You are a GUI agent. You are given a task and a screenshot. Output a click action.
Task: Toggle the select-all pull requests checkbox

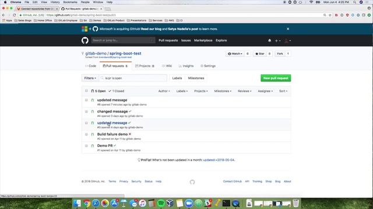click(86, 91)
